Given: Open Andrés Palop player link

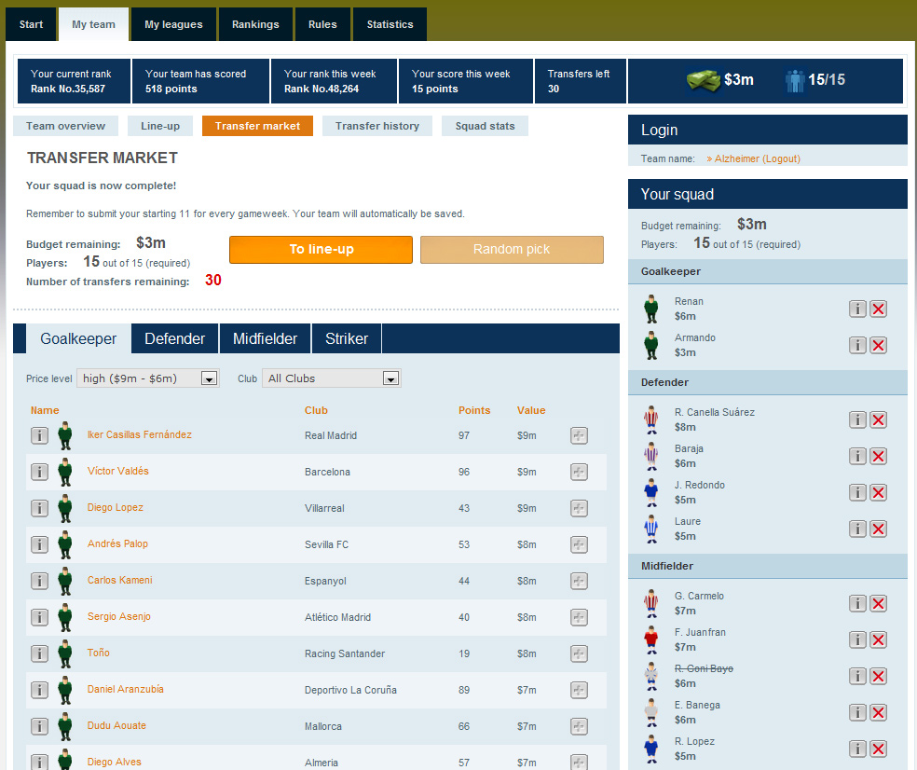Looking at the screenshot, I should [x=117, y=543].
